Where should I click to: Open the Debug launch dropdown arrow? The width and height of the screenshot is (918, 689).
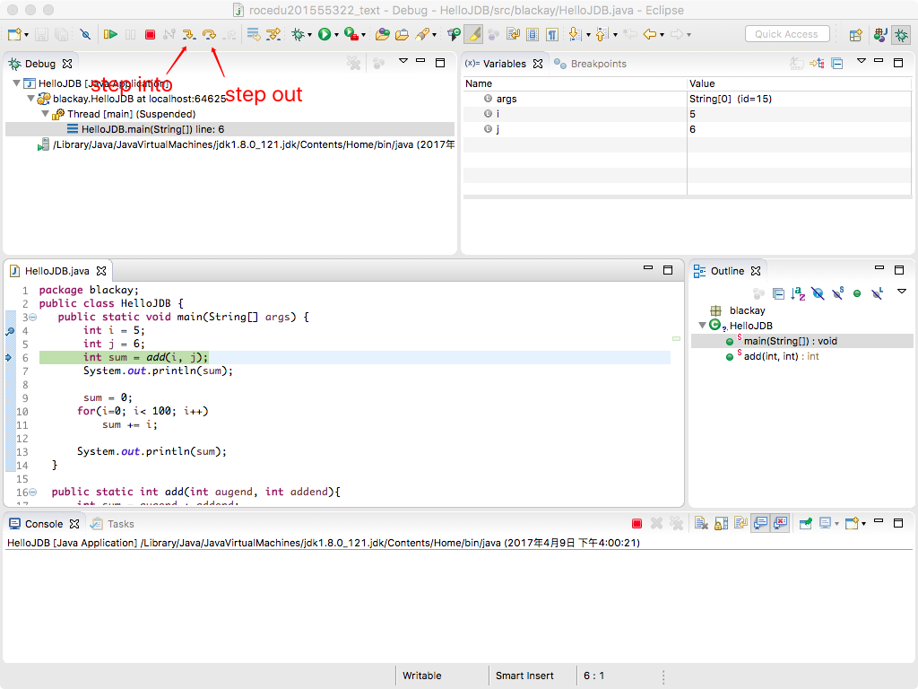(309, 35)
